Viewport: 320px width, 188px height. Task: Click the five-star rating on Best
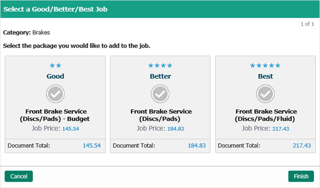tap(265, 66)
